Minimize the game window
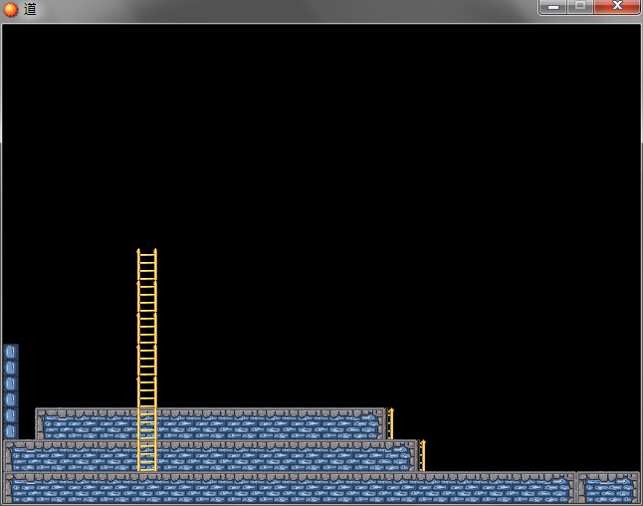The image size is (643, 506). 553,6
